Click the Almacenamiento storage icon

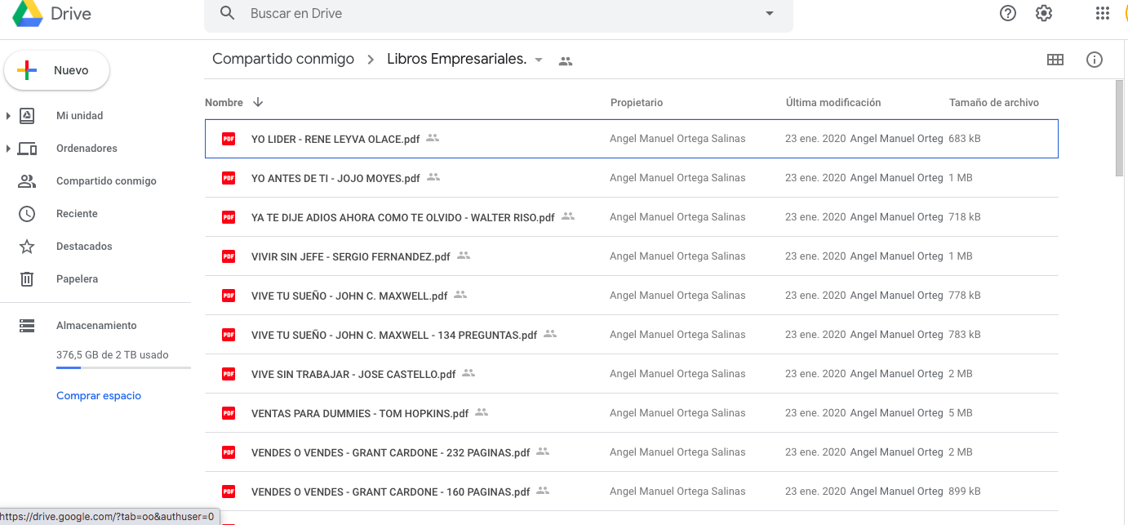click(27, 326)
